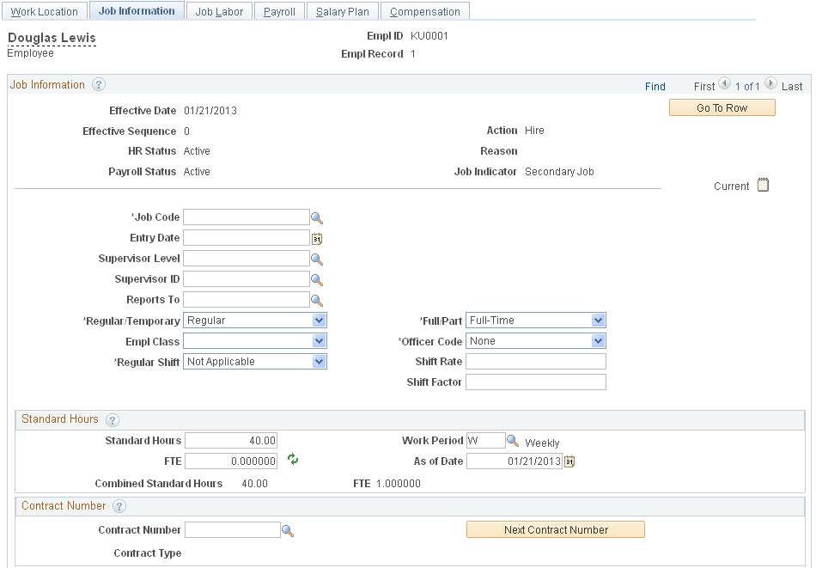The image size is (816, 568).
Task: Click the Next Contract Number button
Action: click(555, 529)
